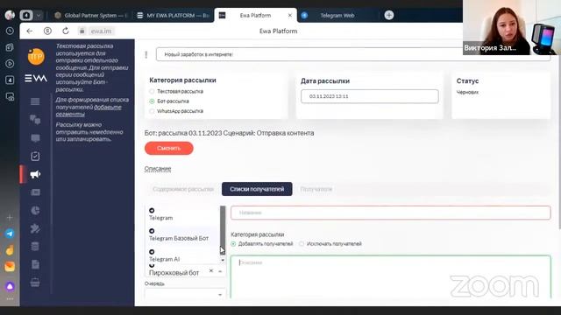Viewport: 561px width, 315px height.
Task: Click Дата рассылки date field
Action: point(370,96)
